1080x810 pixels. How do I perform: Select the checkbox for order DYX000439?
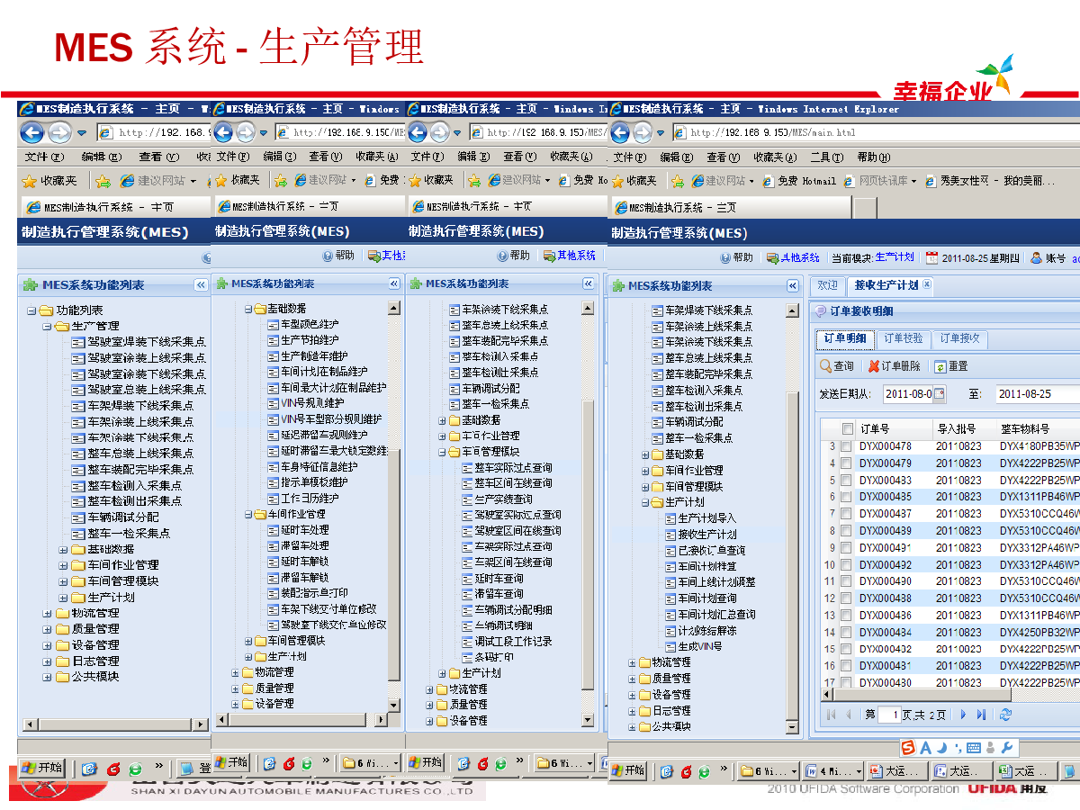click(x=846, y=531)
